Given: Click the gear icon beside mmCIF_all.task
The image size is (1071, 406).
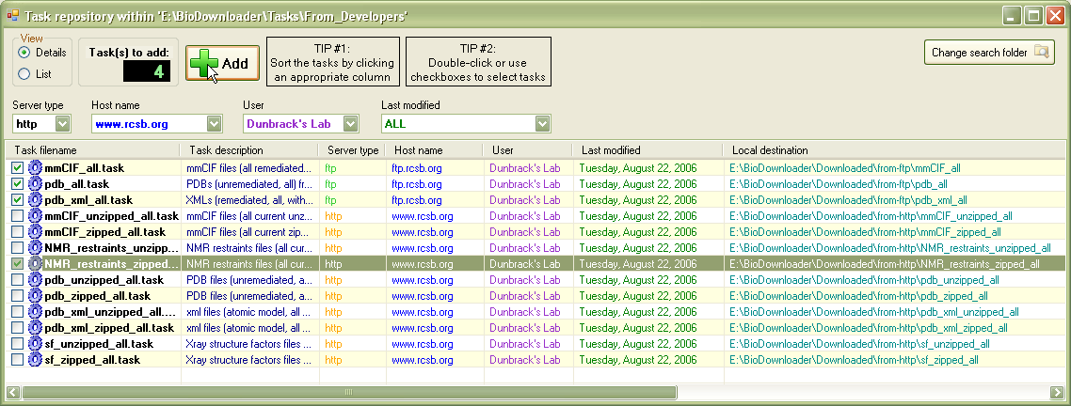Looking at the screenshot, I should pos(35,168).
